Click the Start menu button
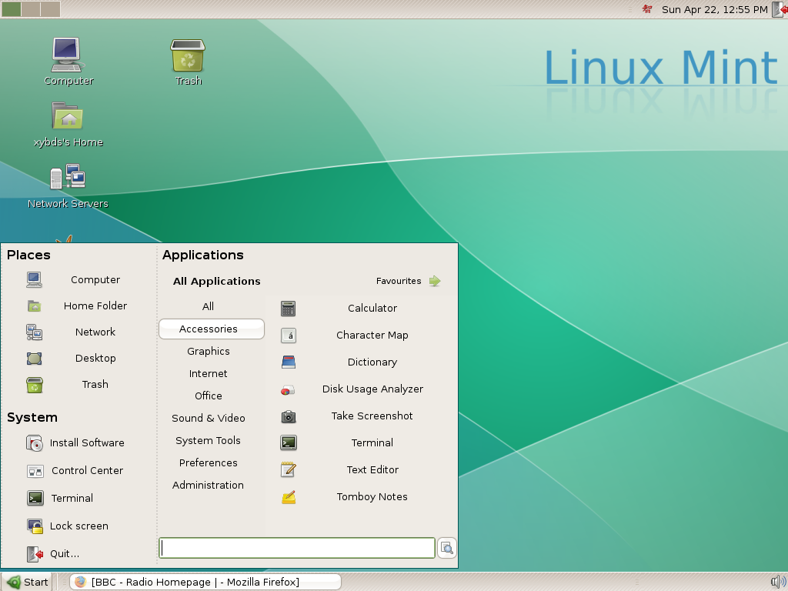 (x=28, y=582)
